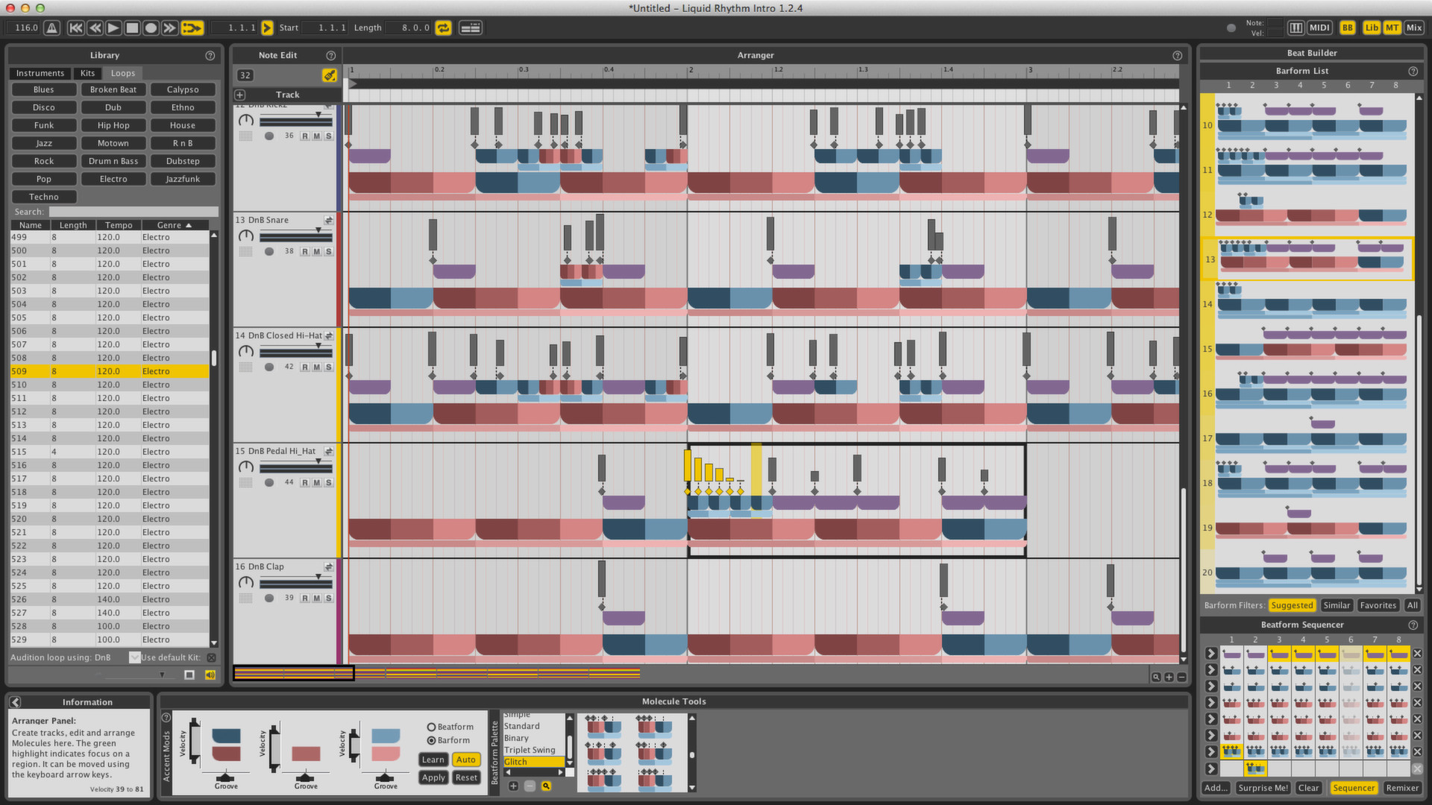Click the paintbrush icon in the Note Edit panel

[330, 75]
